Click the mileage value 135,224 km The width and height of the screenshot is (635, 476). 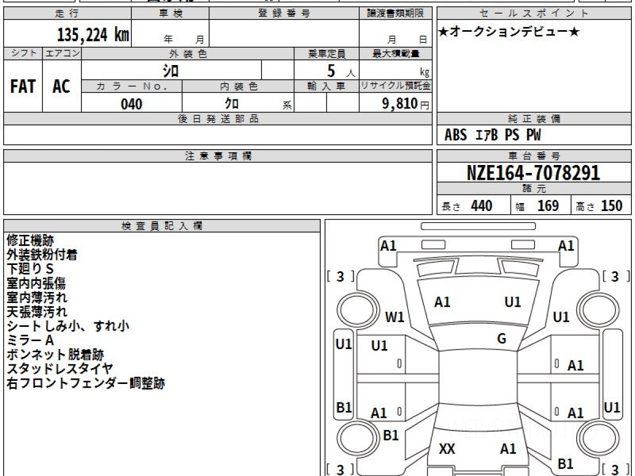tap(93, 35)
